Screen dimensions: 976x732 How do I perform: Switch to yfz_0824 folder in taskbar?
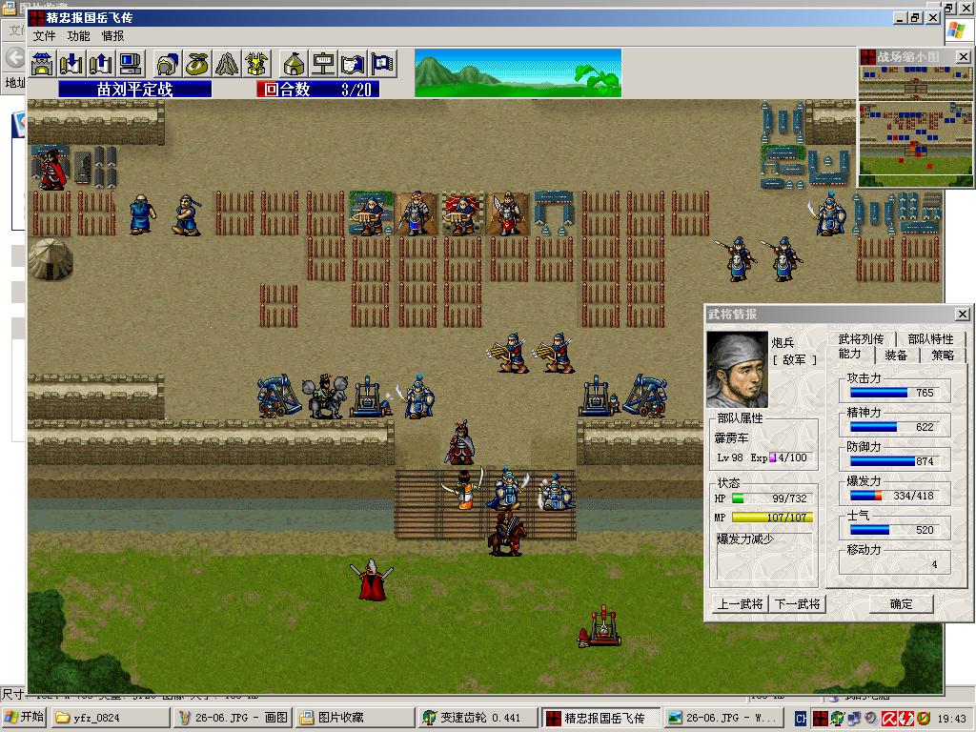(111, 718)
